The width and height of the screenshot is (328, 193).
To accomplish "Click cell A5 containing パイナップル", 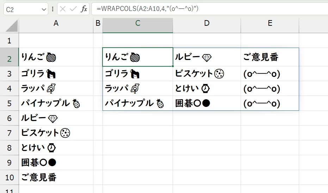I will coord(56,103).
